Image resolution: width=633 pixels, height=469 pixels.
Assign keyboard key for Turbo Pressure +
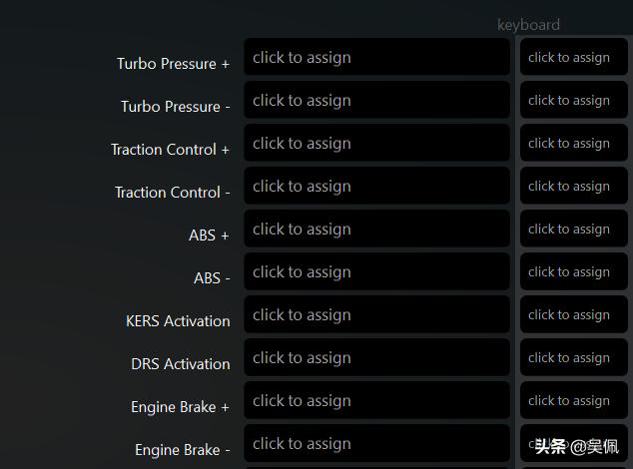pyautogui.click(x=573, y=58)
